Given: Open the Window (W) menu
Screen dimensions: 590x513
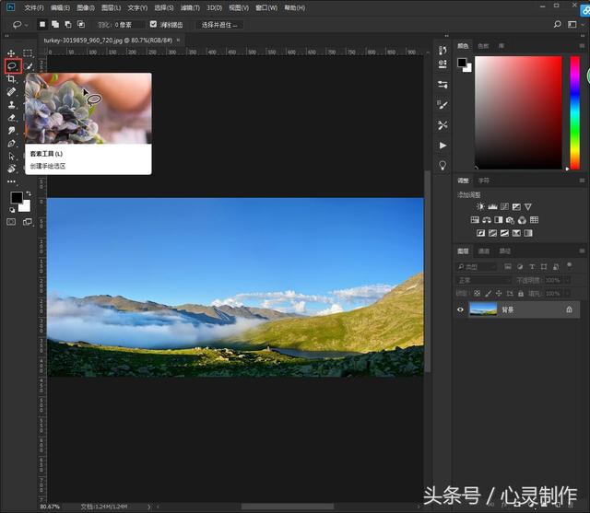Looking at the screenshot, I should click(x=266, y=7).
